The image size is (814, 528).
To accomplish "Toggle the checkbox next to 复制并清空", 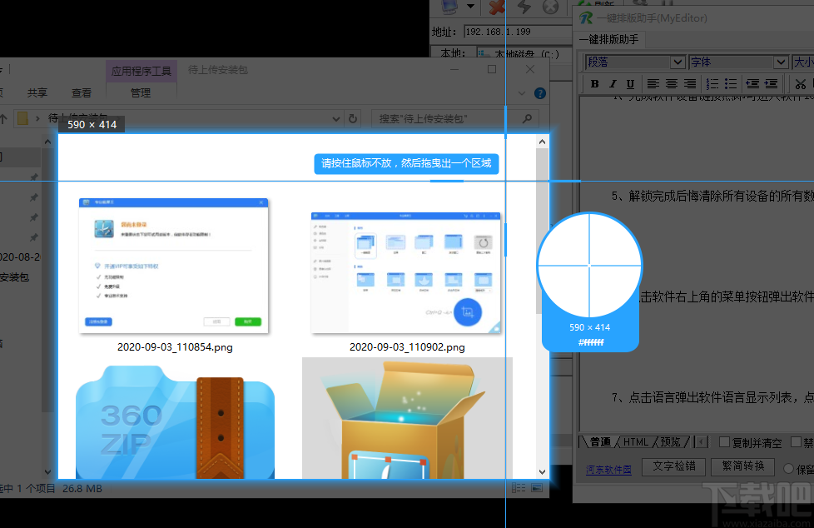I will [723, 442].
